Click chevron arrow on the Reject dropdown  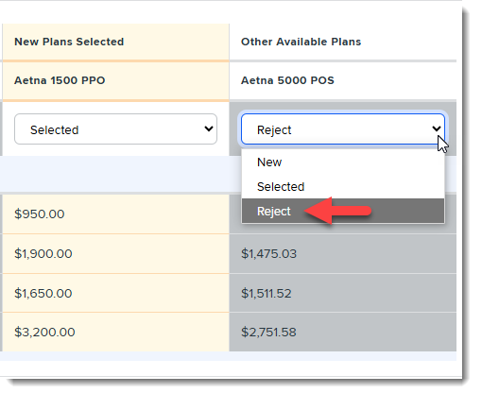437,128
